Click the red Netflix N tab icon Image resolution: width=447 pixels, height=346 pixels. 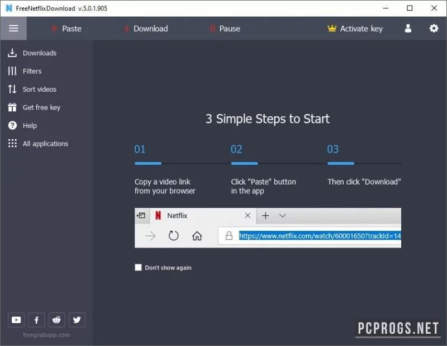point(158,215)
